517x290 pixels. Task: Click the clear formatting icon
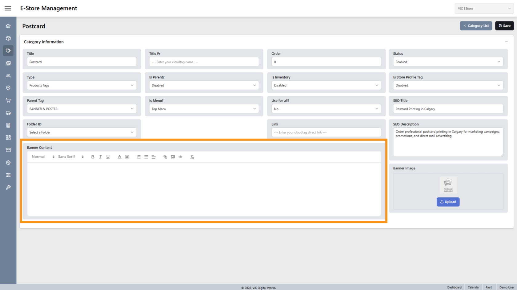(x=192, y=157)
